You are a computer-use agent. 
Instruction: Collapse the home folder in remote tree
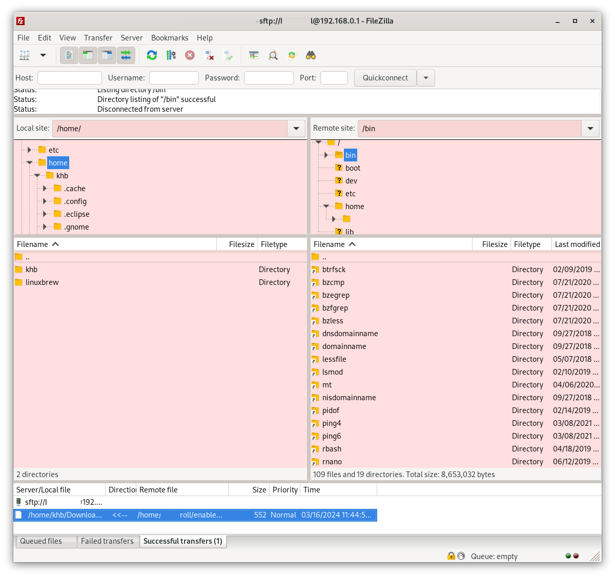(326, 206)
